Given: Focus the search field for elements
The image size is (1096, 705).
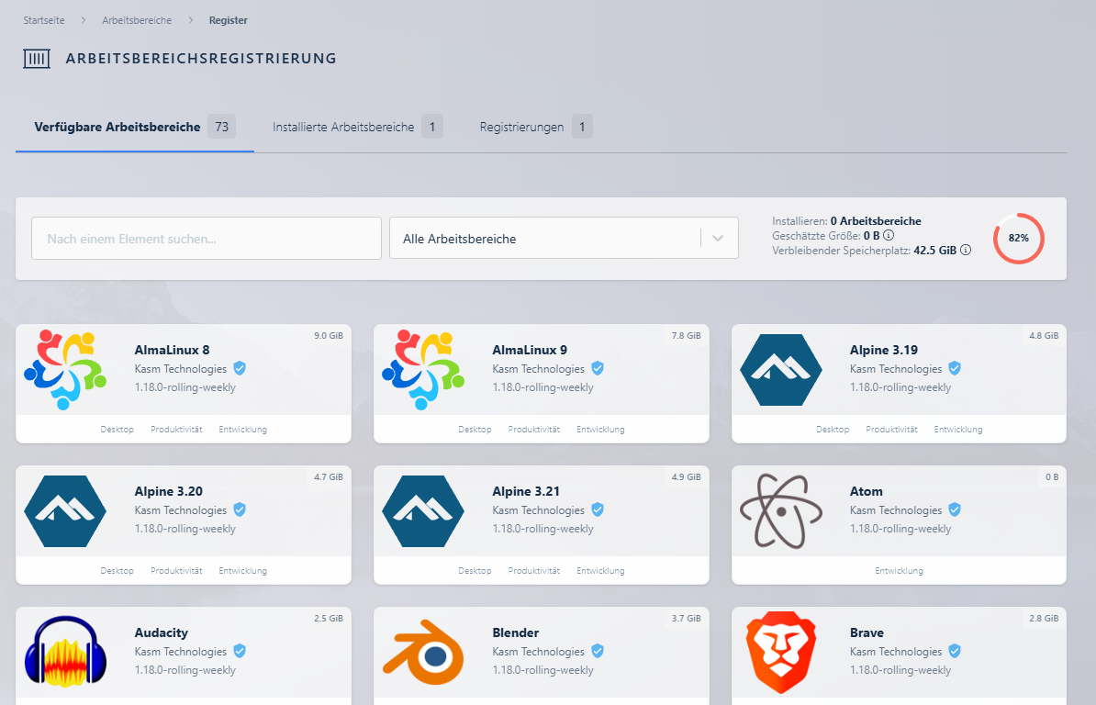Looking at the screenshot, I should pyautogui.click(x=207, y=239).
